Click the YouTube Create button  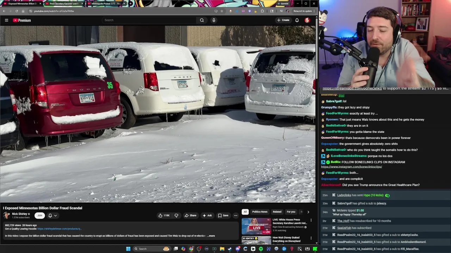click(283, 20)
